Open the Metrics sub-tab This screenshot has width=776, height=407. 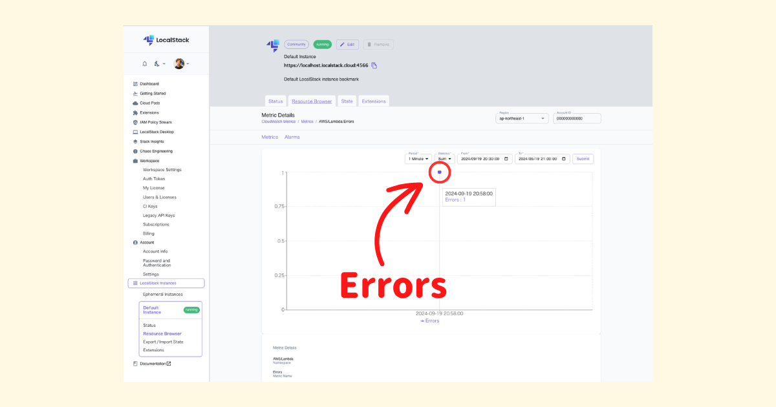(270, 137)
